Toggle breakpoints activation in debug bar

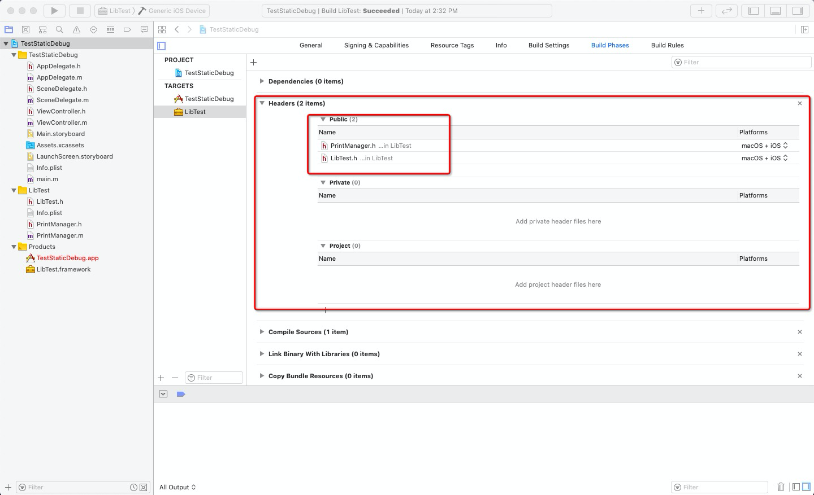[x=181, y=394]
